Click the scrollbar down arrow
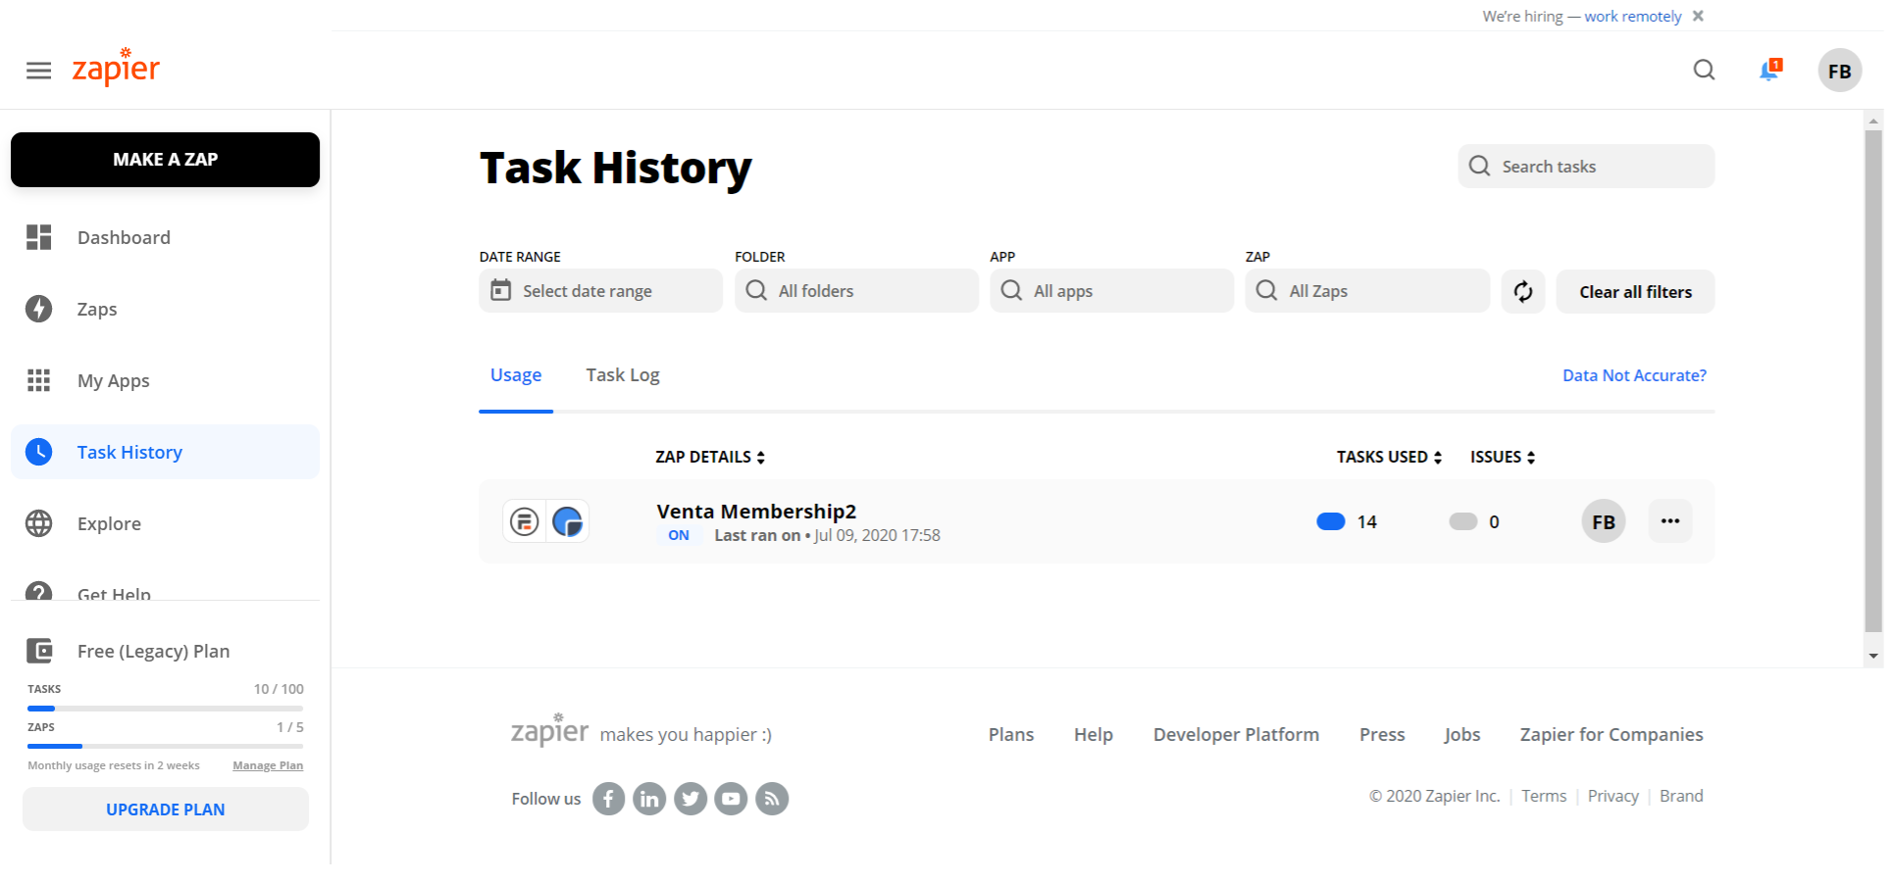Viewport: 1895px width, 883px height. tap(1873, 657)
